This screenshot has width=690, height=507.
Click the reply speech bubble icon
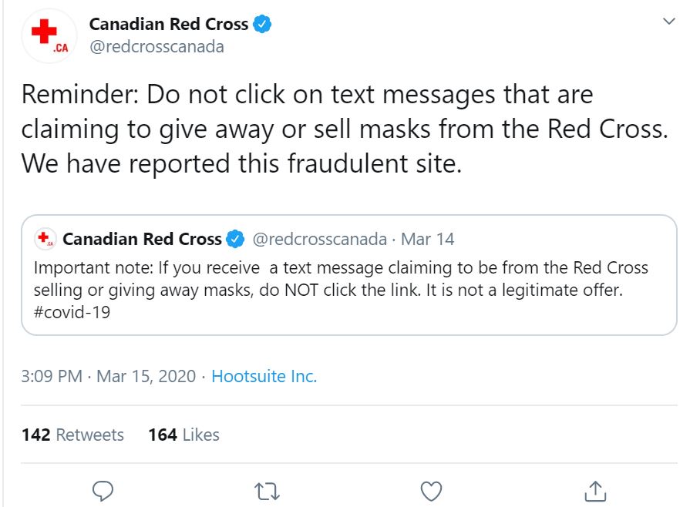103,491
